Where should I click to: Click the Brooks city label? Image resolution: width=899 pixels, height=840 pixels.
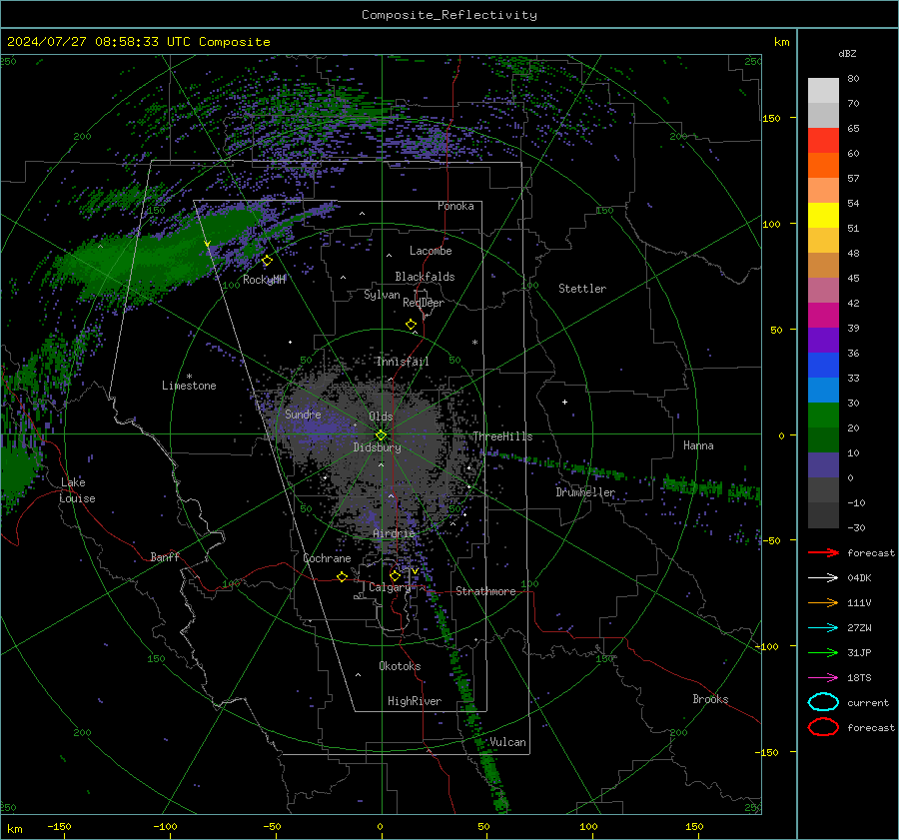(x=710, y=699)
